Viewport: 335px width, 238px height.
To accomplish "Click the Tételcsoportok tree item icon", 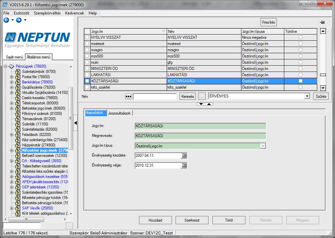I will click(18, 103).
